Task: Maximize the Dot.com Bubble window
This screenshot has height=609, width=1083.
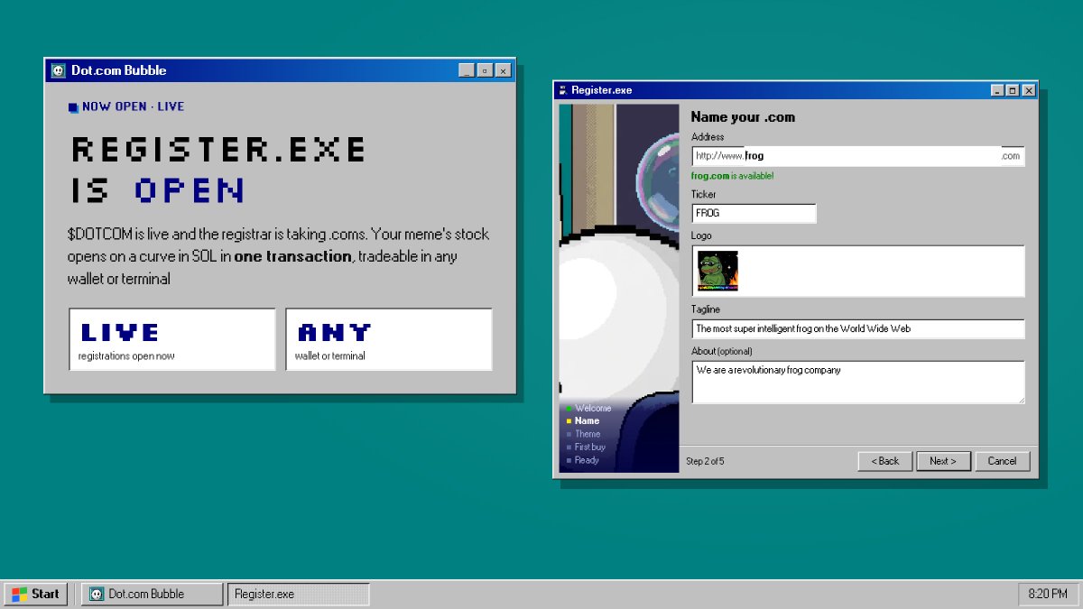Action: click(485, 70)
